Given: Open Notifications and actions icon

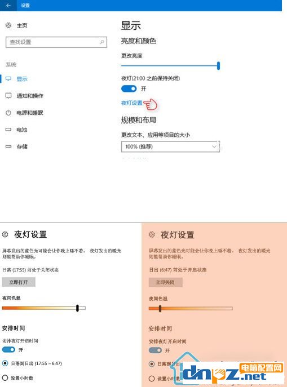Looking at the screenshot, I should pyautogui.click(x=8, y=96).
